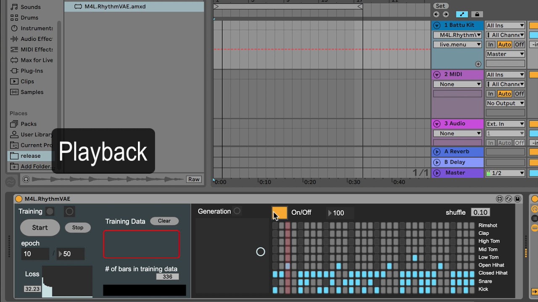
Task: Click the headphone preview icon in the browser
Action: coord(26,179)
